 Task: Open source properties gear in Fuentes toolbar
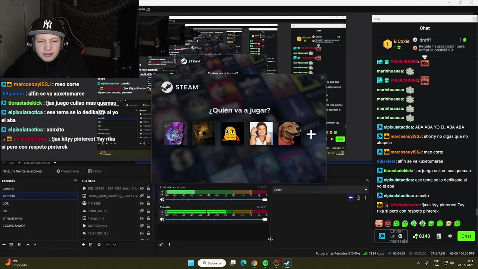tap(99, 245)
